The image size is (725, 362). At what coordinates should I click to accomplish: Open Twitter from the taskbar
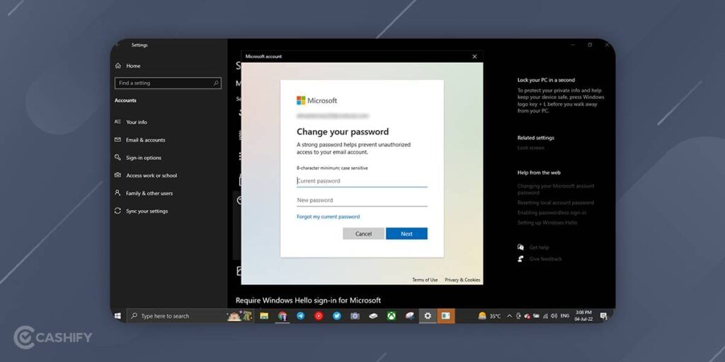click(337, 316)
